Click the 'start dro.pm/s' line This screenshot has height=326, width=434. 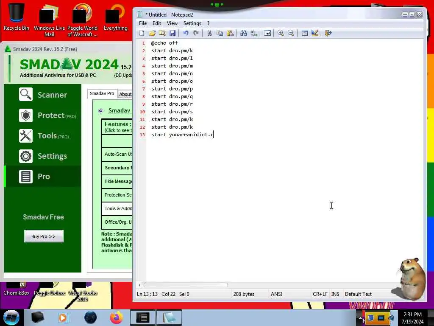pyautogui.click(x=172, y=112)
